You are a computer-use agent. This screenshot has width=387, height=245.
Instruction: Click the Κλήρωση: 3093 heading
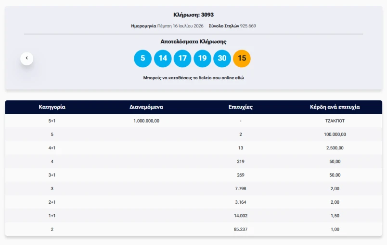pos(193,15)
